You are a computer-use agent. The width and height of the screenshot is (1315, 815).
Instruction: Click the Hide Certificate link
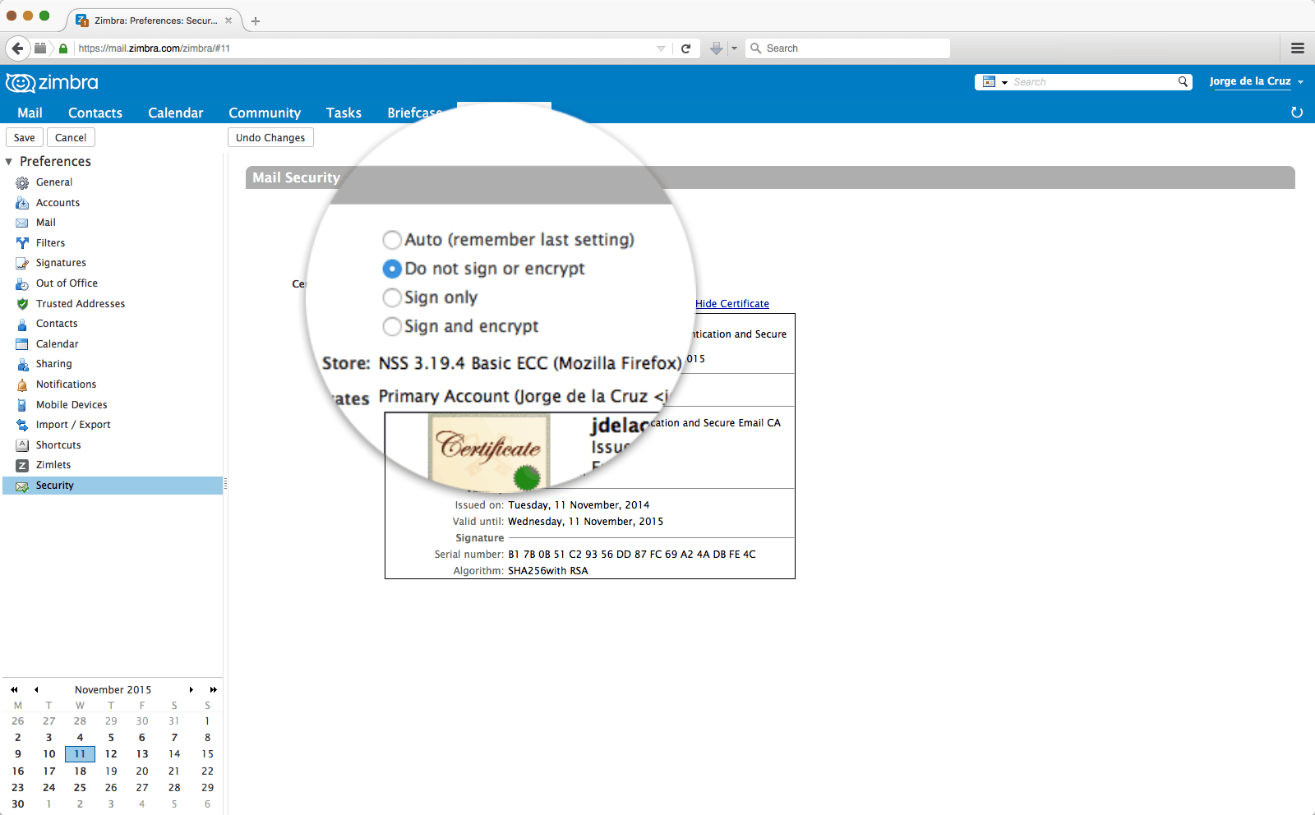click(732, 304)
